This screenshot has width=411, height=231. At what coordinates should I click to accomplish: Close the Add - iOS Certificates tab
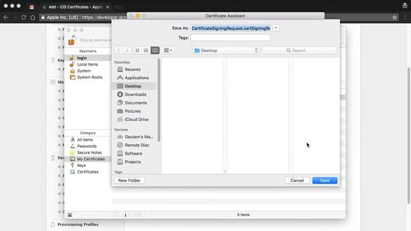107,7
